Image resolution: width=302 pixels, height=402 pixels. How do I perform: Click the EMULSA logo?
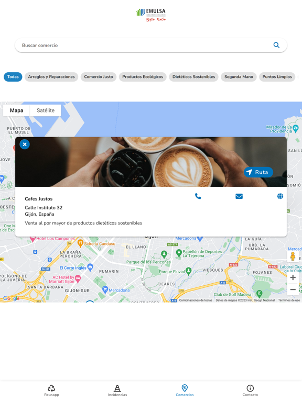151,15
